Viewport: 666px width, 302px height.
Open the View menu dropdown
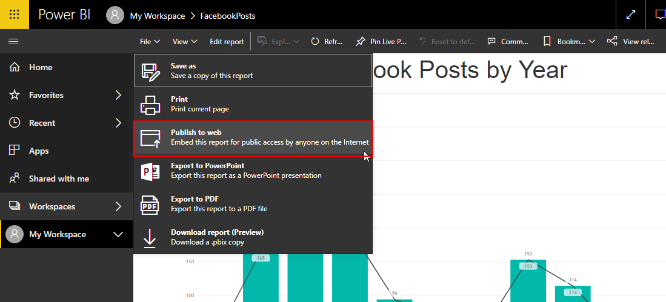[185, 42]
